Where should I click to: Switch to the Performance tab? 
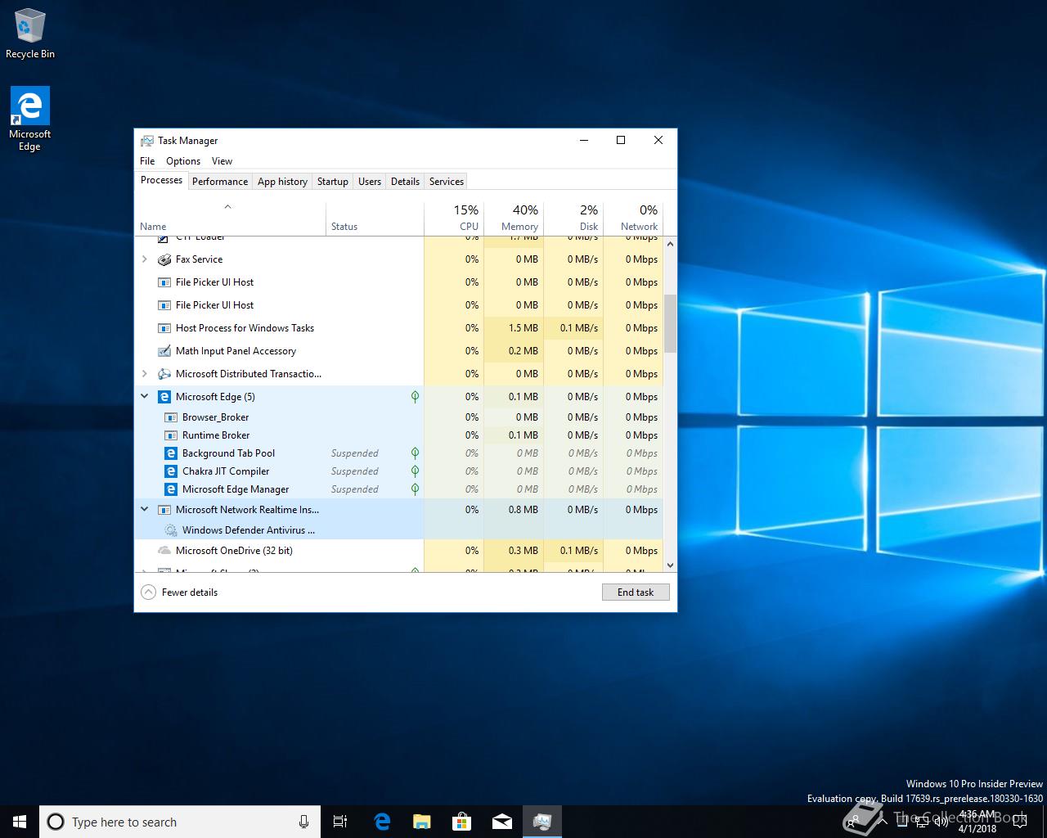(x=220, y=182)
